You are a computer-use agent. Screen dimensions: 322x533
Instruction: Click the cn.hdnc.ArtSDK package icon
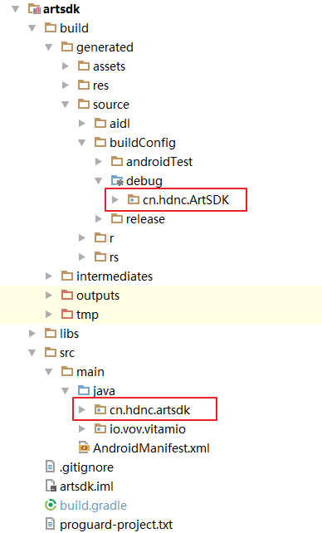tap(134, 199)
